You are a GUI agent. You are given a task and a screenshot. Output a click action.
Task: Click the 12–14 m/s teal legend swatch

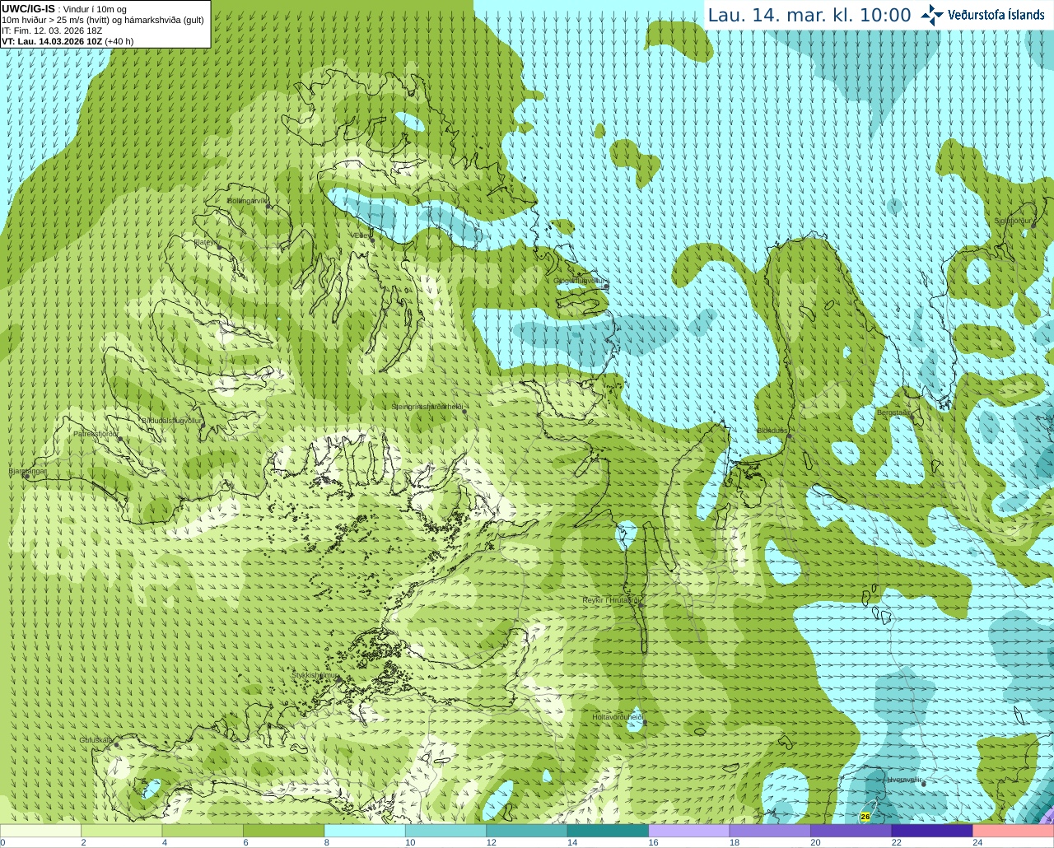click(x=527, y=831)
